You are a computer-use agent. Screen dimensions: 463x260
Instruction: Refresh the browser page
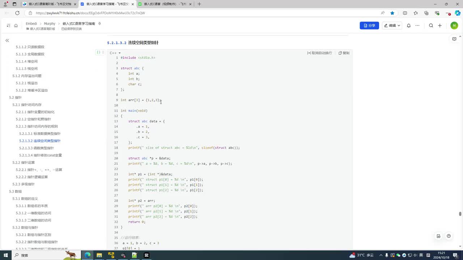click(17, 13)
